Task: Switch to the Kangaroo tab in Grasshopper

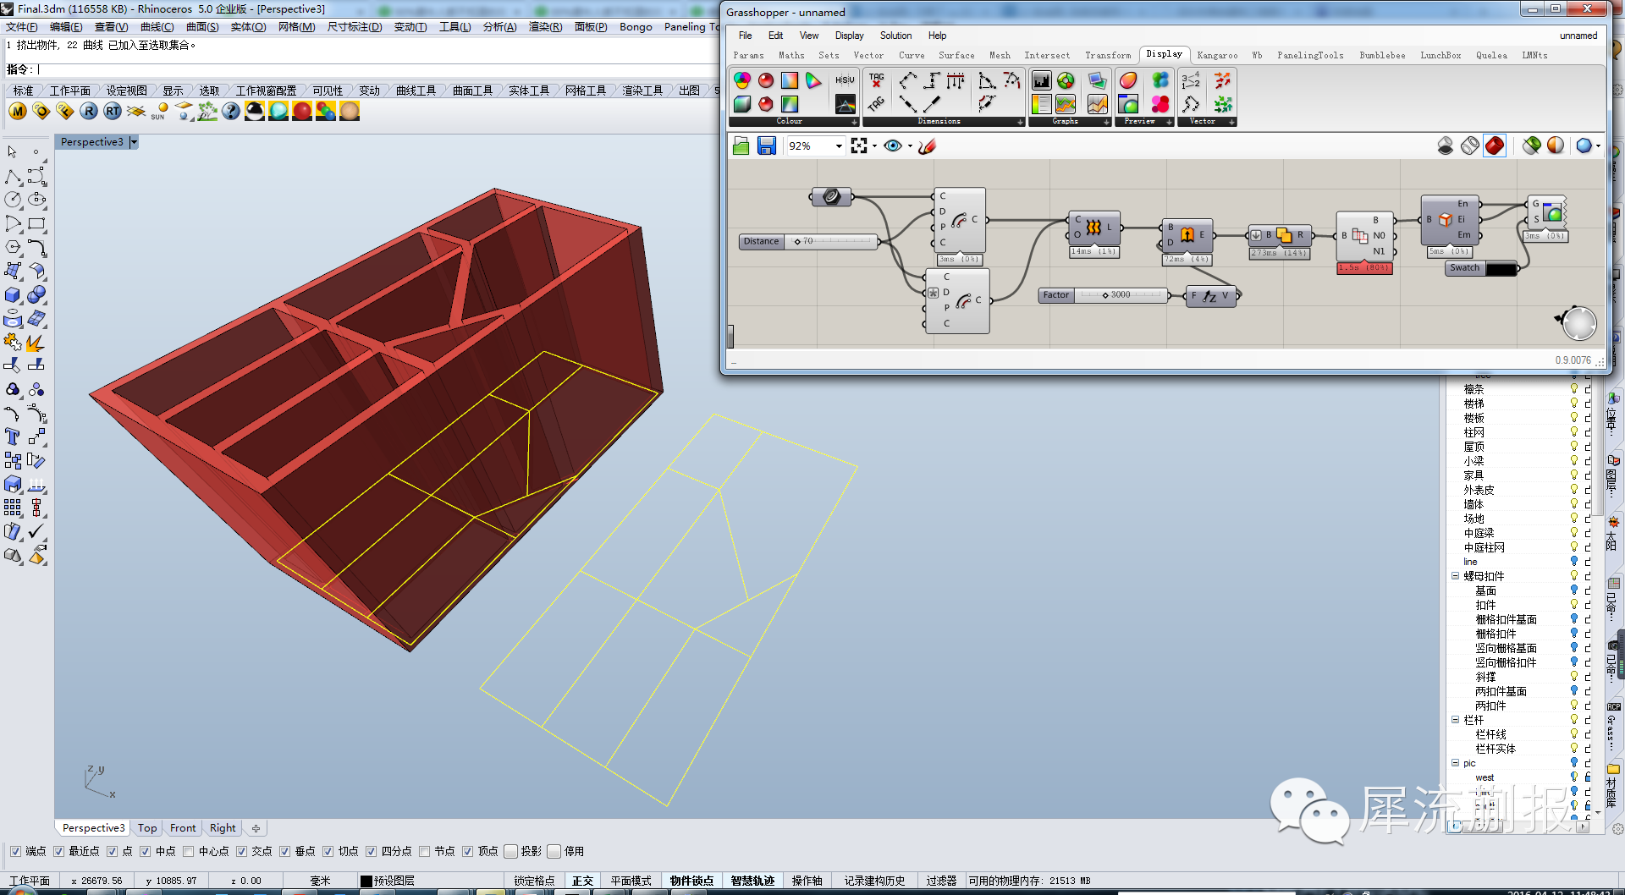Action: [1217, 56]
